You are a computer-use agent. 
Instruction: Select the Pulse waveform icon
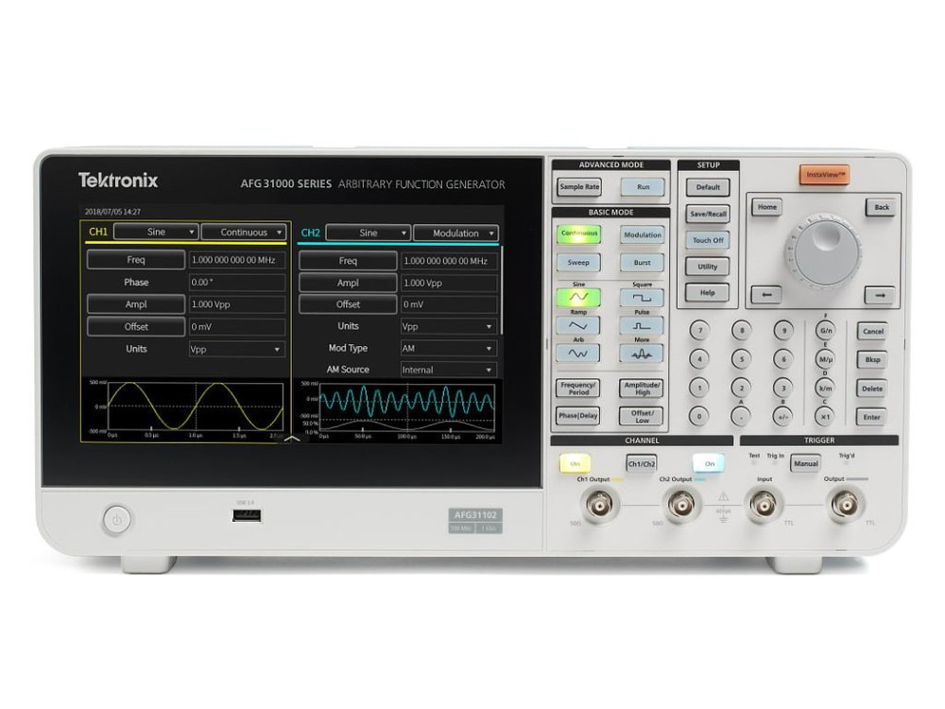click(x=642, y=327)
